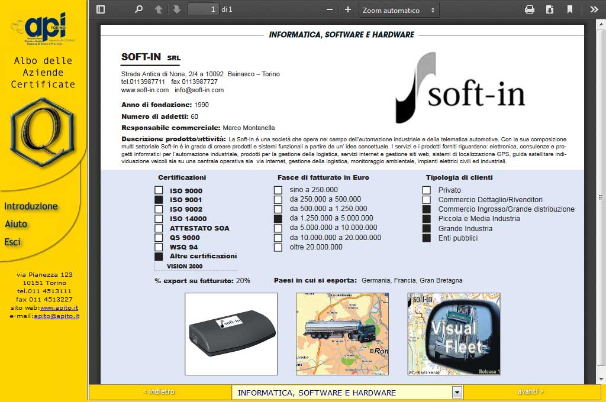This screenshot has width=606, height=402.
Task: Open the Aiuto help page
Action: pyautogui.click(x=16, y=224)
